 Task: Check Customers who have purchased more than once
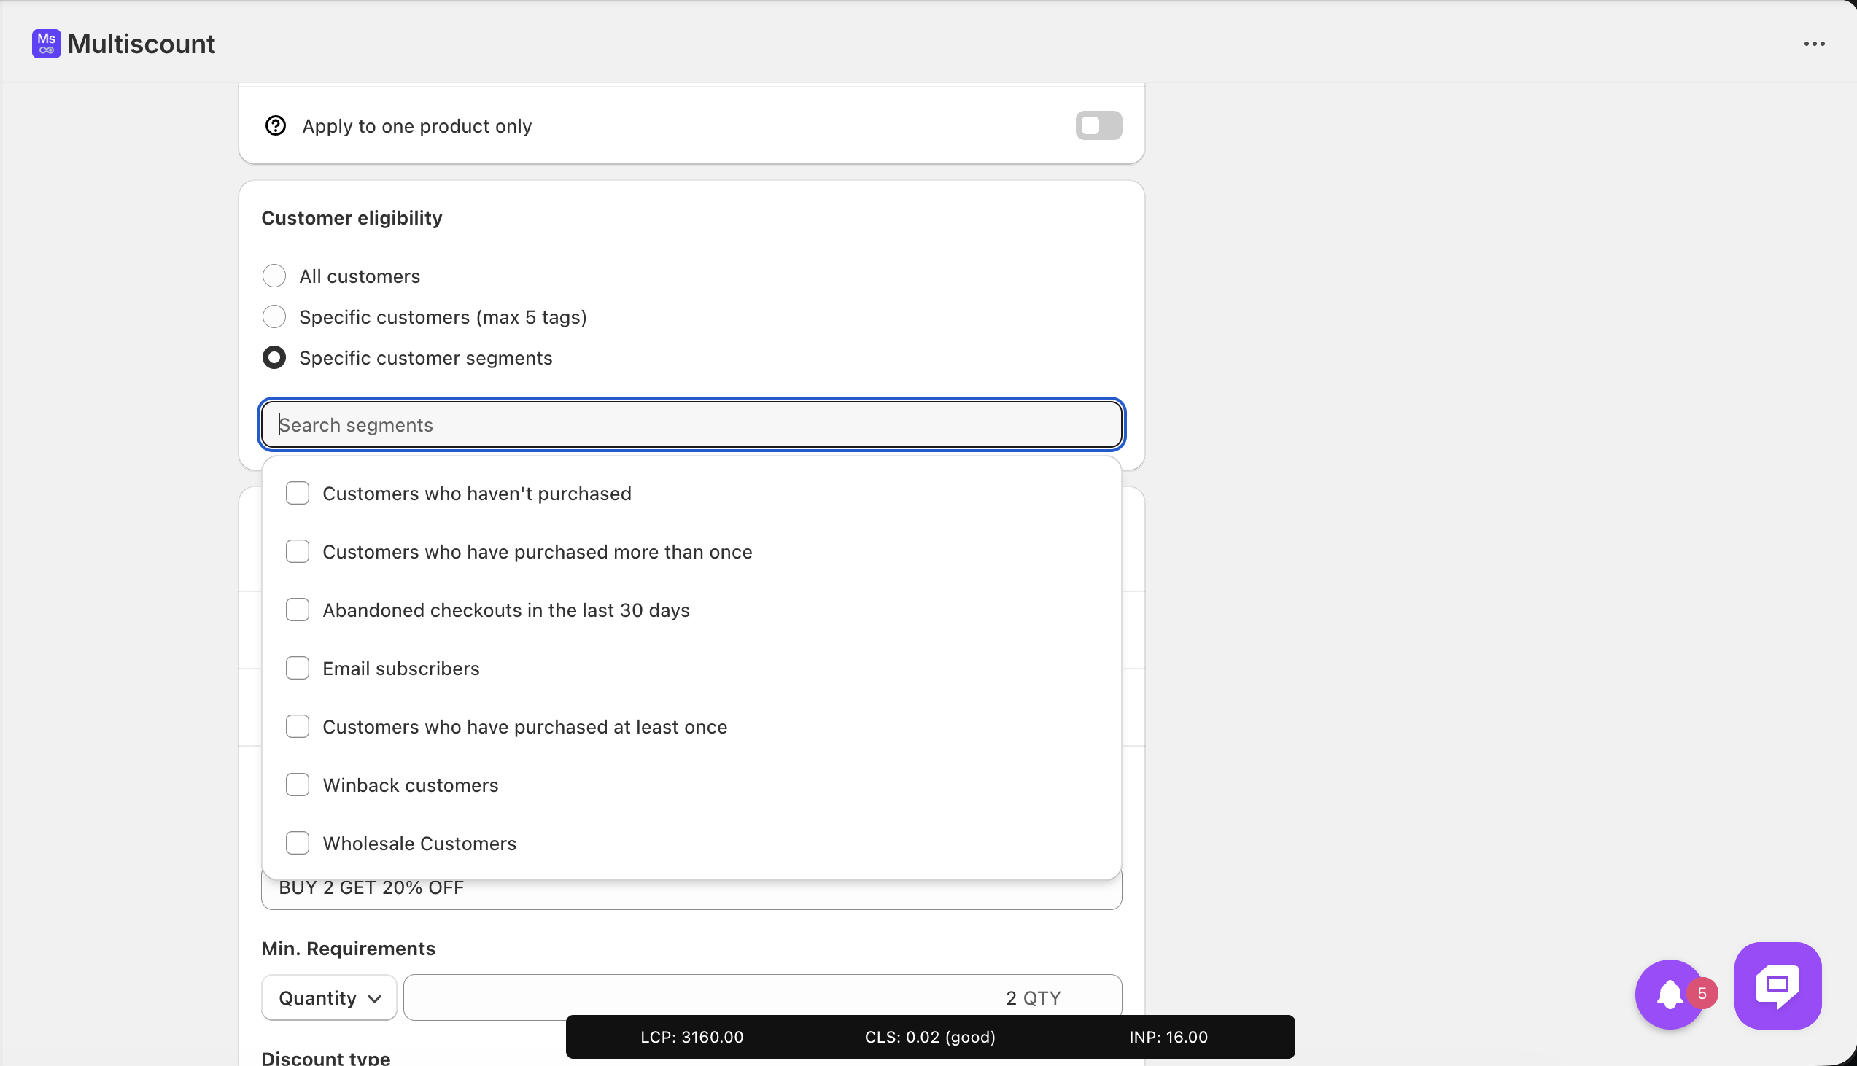point(298,552)
